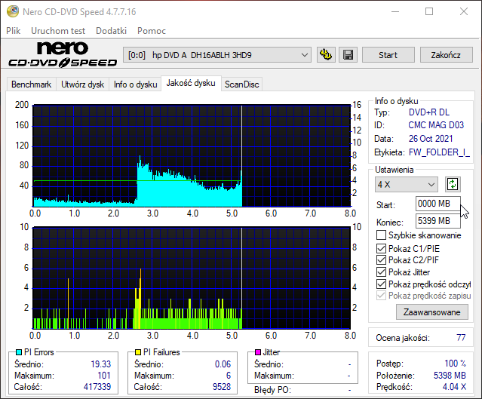
Task: Toggle the Pokaż Jitter checkbox
Action: (381, 272)
